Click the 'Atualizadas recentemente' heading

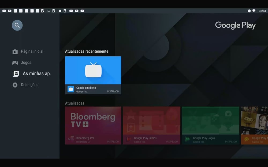point(87,51)
